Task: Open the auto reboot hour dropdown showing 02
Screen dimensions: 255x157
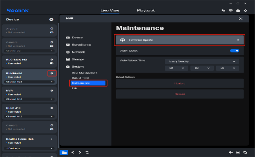Action: pyautogui.click(x=176, y=68)
